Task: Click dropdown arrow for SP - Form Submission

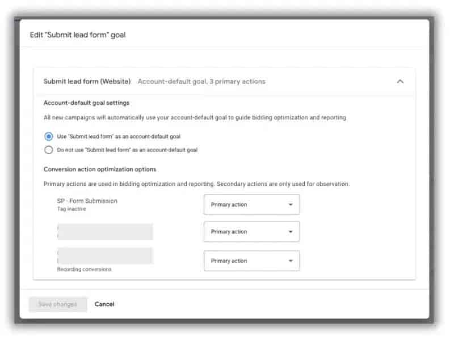Action: tap(291, 205)
